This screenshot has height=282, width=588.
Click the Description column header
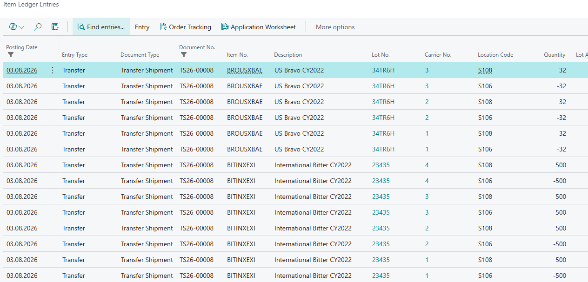[288, 55]
